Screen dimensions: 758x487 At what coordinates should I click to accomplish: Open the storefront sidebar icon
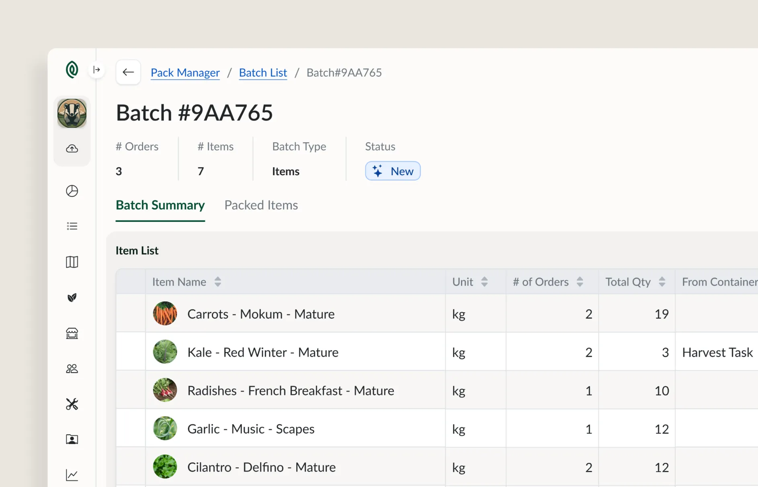[x=72, y=333]
